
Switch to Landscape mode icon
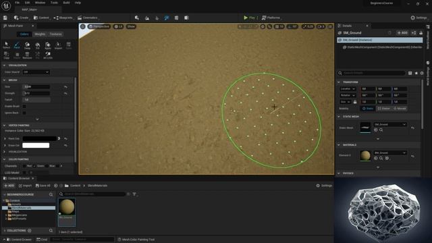147,18
